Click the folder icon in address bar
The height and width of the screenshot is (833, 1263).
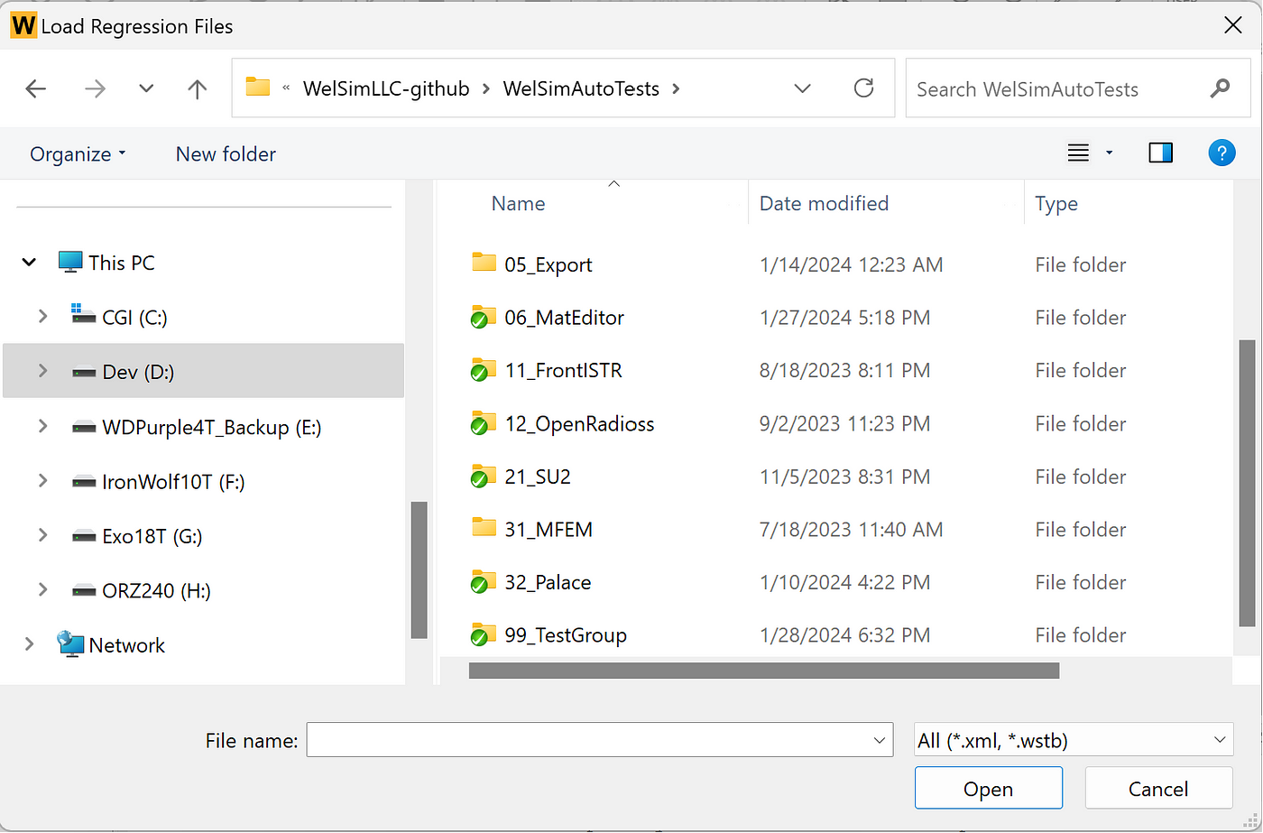258,88
